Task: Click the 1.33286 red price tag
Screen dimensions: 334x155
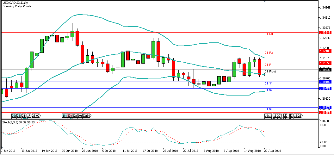Action: click(x=325, y=33)
